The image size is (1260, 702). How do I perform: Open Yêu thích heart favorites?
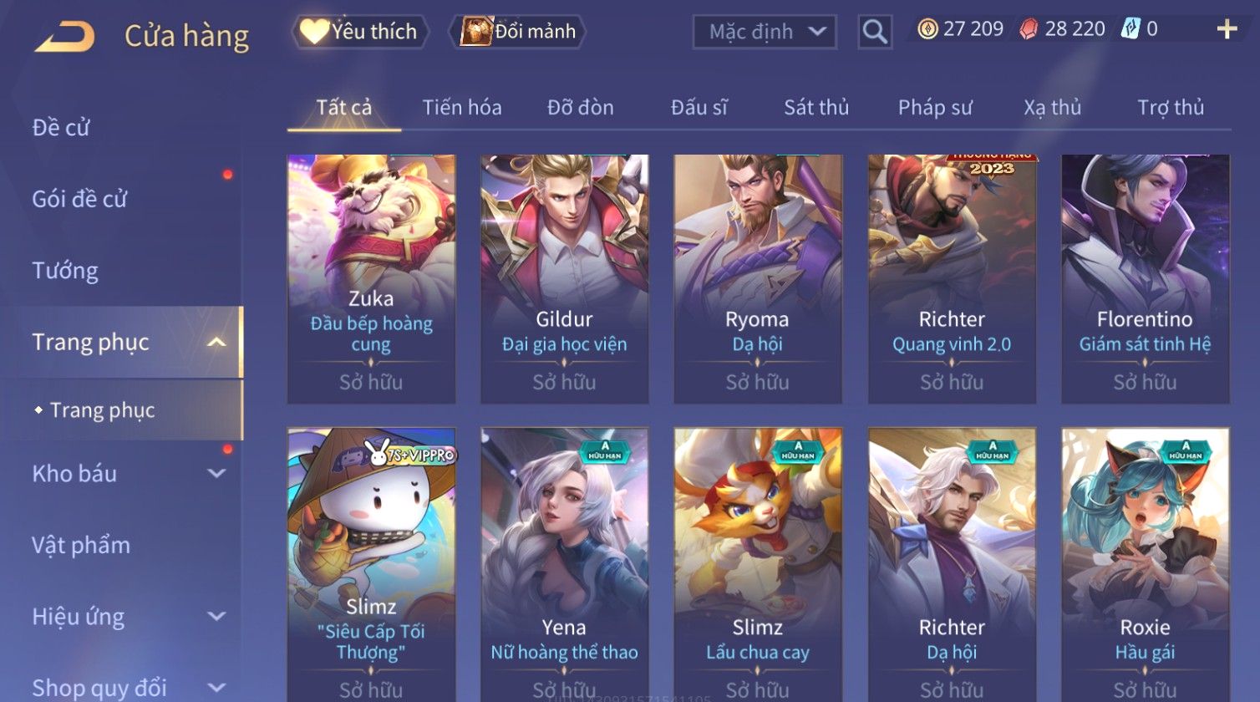pyautogui.click(x=359, y=32)
